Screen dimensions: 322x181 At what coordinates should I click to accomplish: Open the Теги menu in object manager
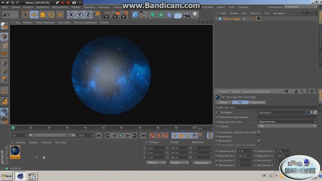[x=267, y=14]
